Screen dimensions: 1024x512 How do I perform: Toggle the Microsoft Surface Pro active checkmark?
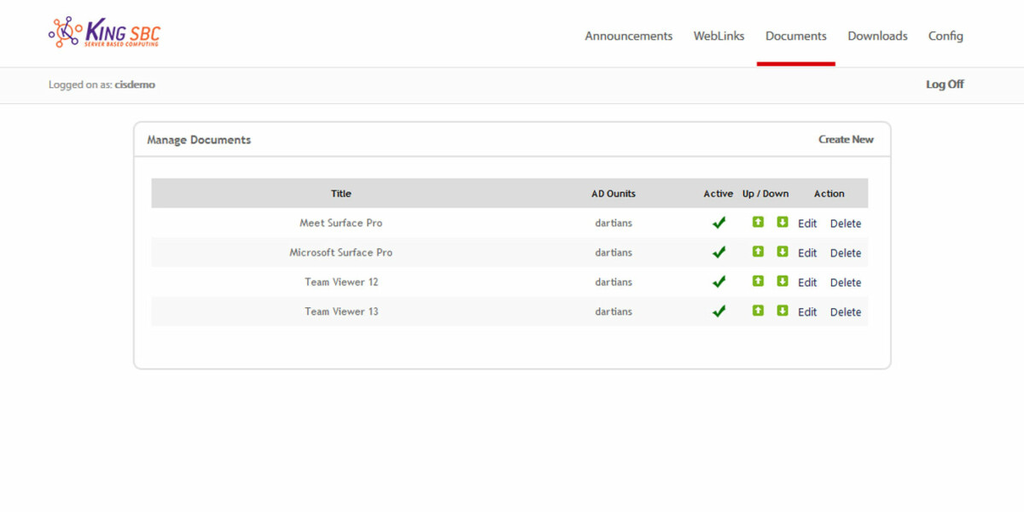point(719,252)
